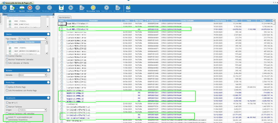Click the Importar Lista toolbar icon
The image size is (278, 123).
click(106, 8)
